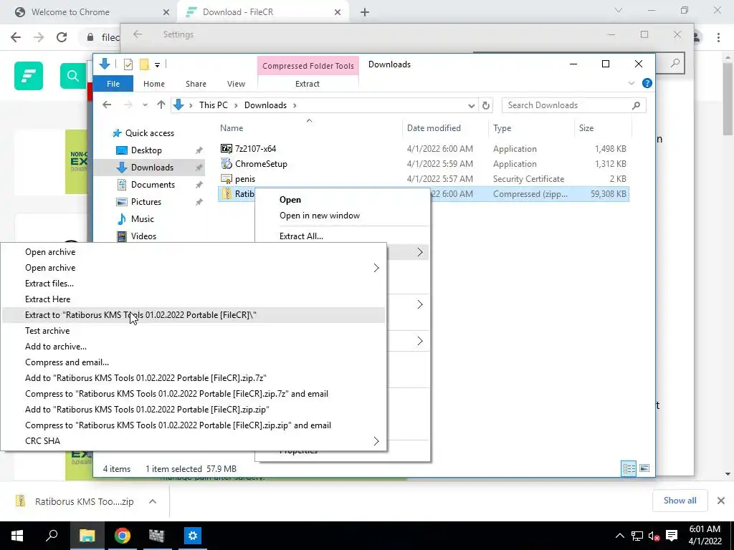Screen dimensions: 734x550
Task: Switch to details view icon
Action: pyautogui.click(x=629, y=468)
